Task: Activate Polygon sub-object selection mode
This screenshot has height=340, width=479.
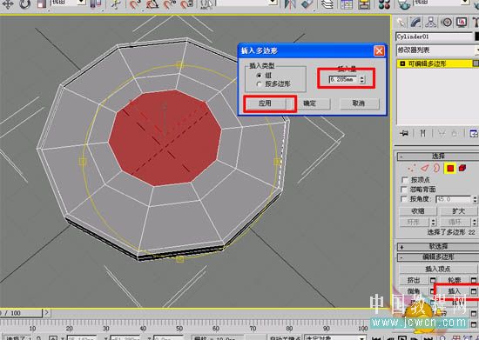Action: [x=450, y=168]
